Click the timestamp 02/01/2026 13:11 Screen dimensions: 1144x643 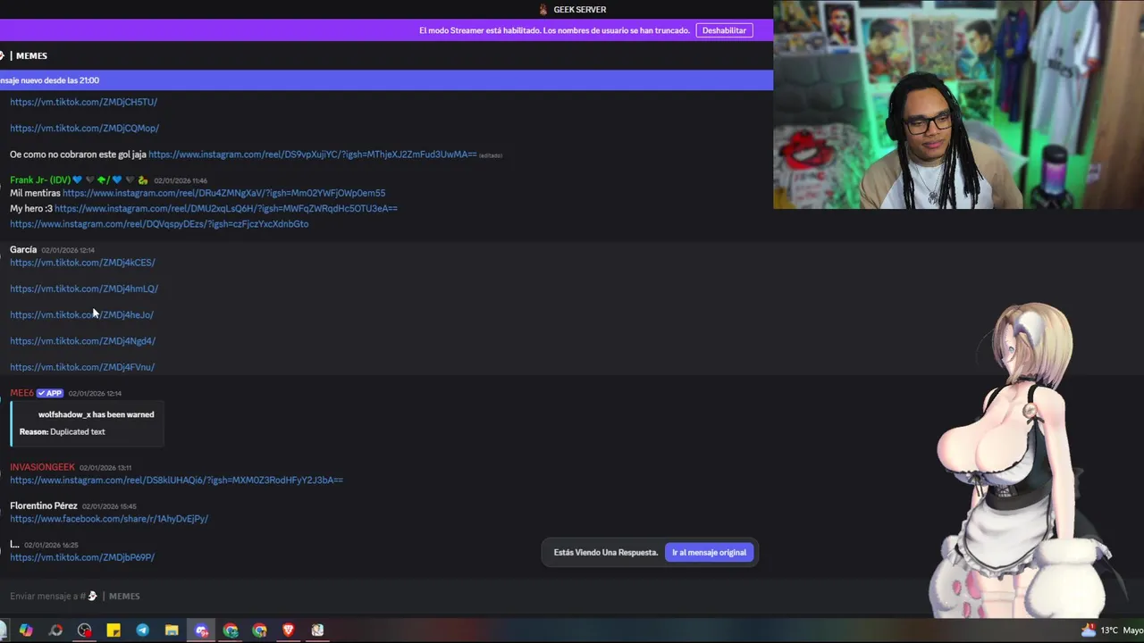[x=105, y=468]
